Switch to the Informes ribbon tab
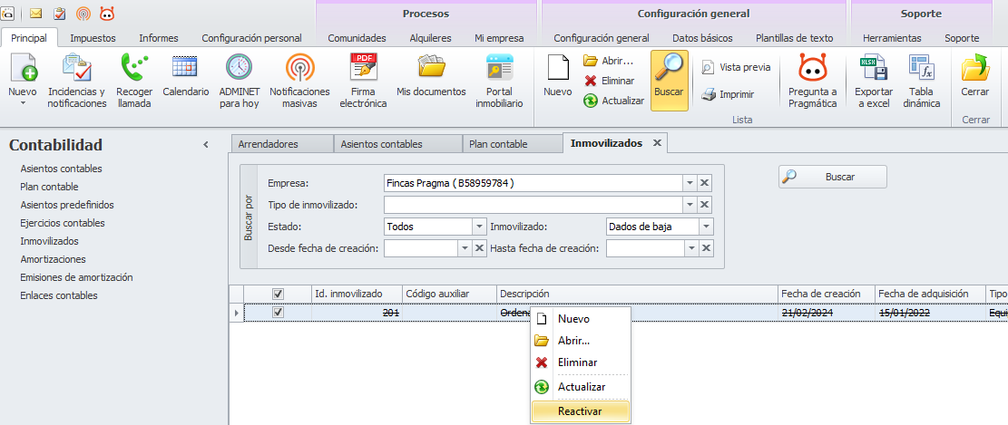 [x=159, y=38]
